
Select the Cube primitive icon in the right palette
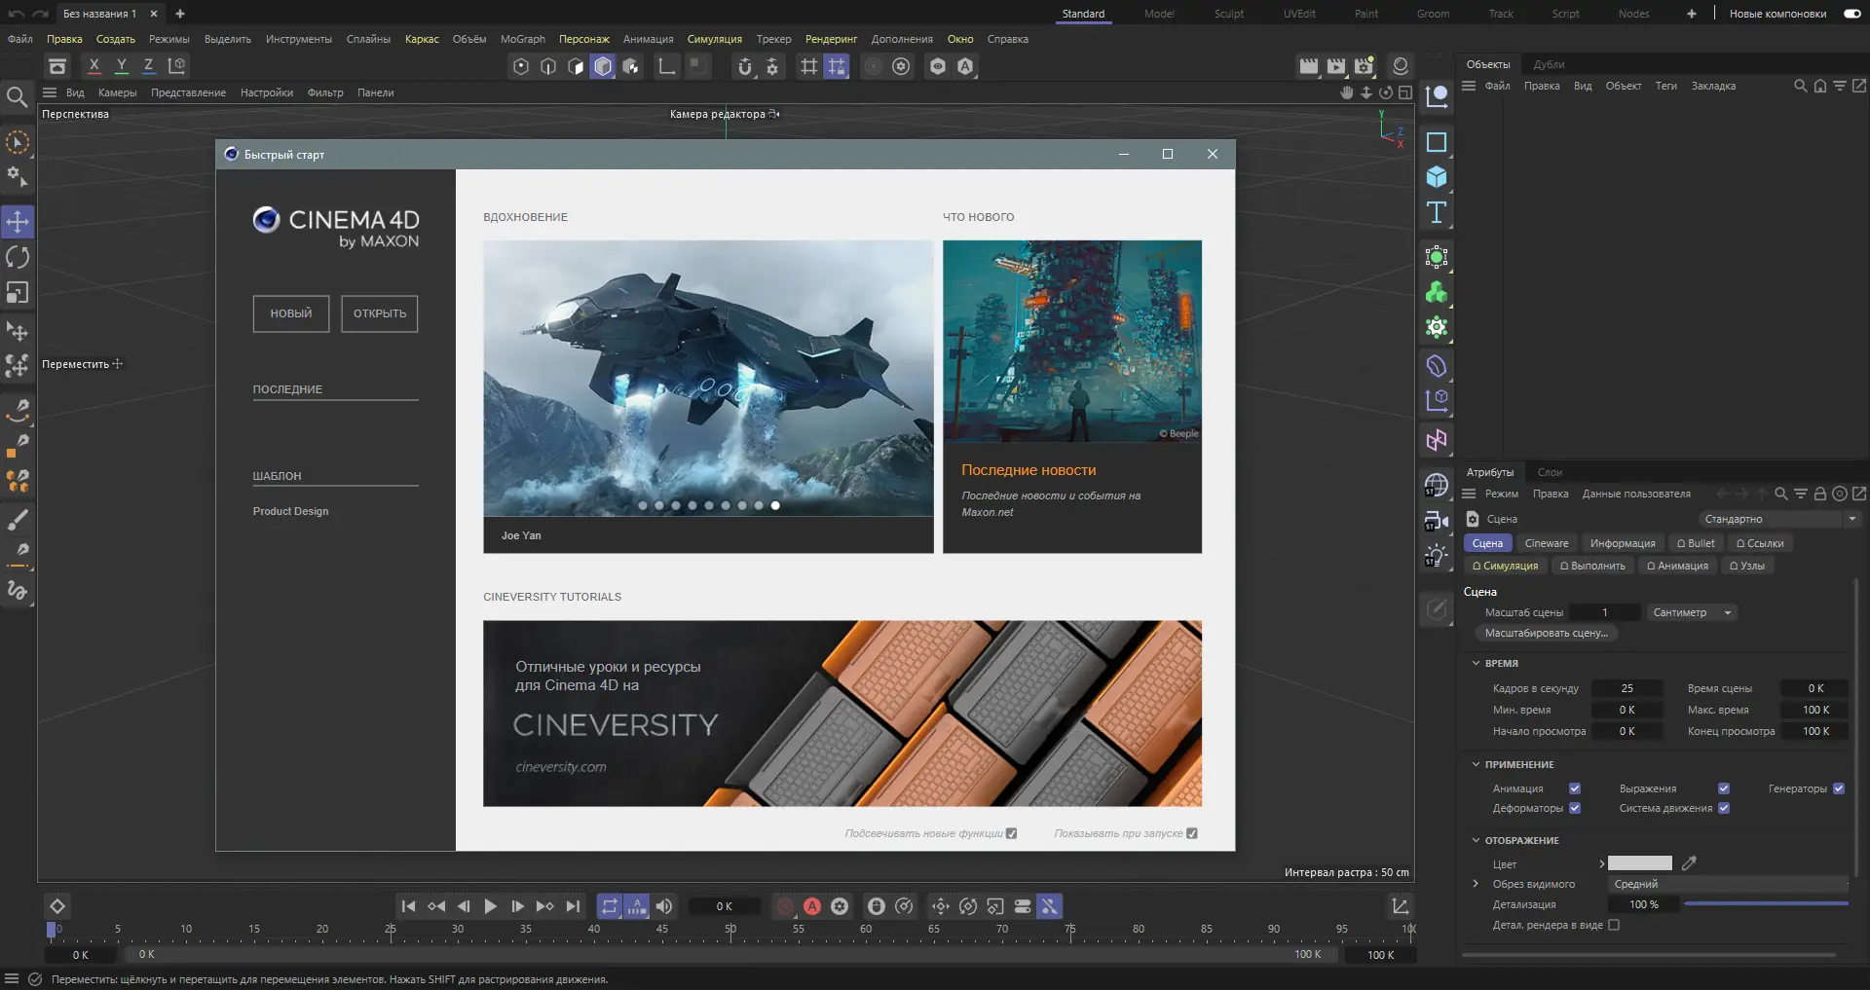coord(1436,176)
